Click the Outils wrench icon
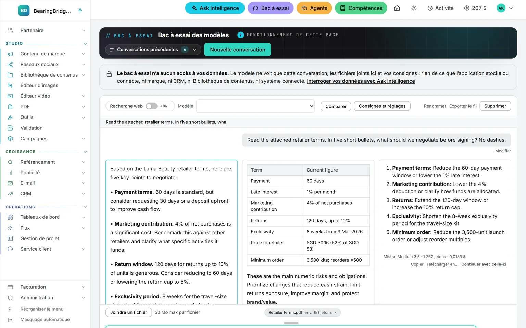 pyautogui.click(x=10, y=117)
